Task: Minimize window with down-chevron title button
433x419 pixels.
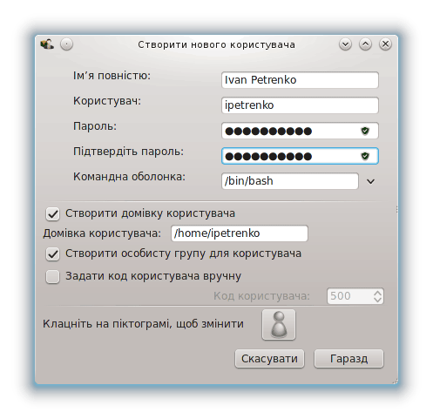Action: pos(345,44)
